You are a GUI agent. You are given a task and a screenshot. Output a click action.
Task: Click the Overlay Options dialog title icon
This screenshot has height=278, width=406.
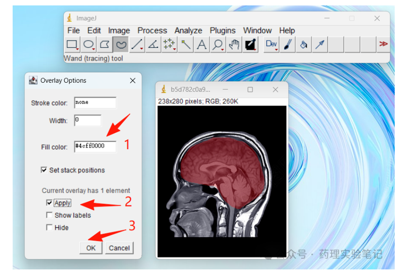pos(33,80)
